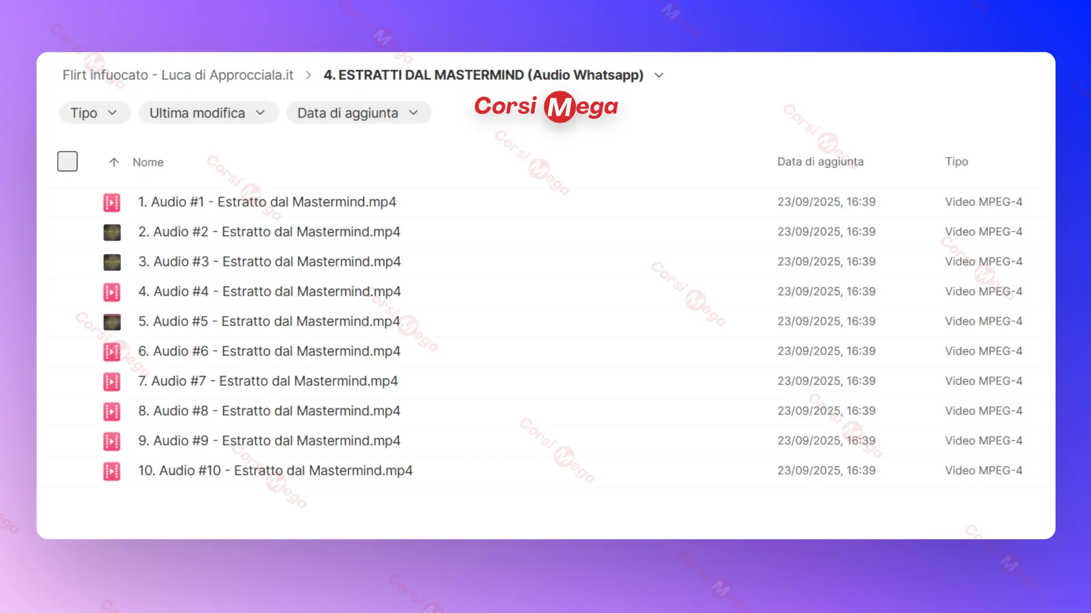Expand the Ultima modifica filter
Screen dimensions: 1091x613
208,113
